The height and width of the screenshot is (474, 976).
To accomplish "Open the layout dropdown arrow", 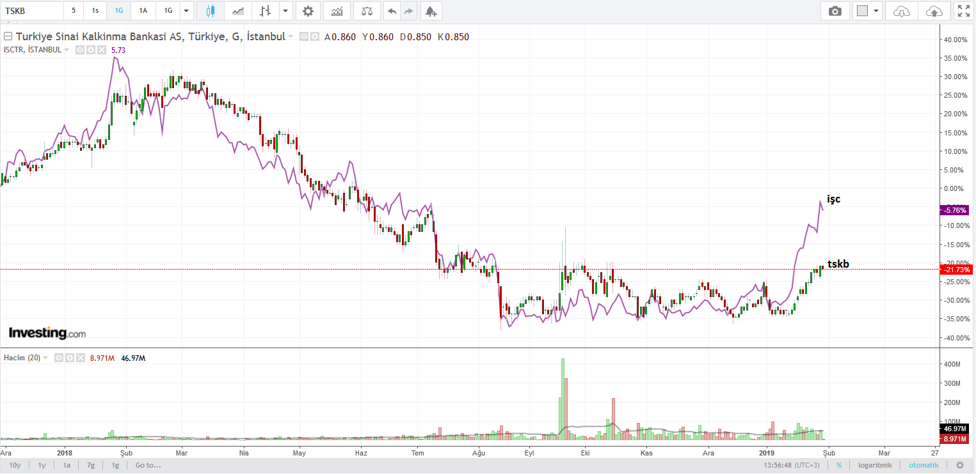I will coord(876,11).
